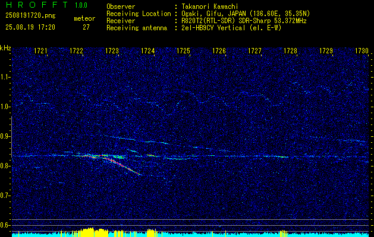The height and width of the screenshot is (237, 374).
Task: Select antenna text 2el-HB9CV Vertical
Action: [x=213, y=28]
